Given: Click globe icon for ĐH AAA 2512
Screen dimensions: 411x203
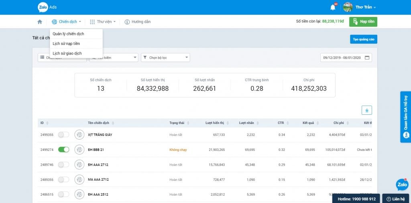Looking at the screenshot, I should (x=79, y=194).
